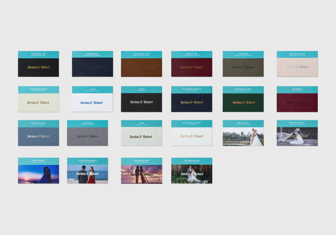
Task: Select the Foil & Debossing Silver steel blue swatch
Action: click(x=38, y=133)
